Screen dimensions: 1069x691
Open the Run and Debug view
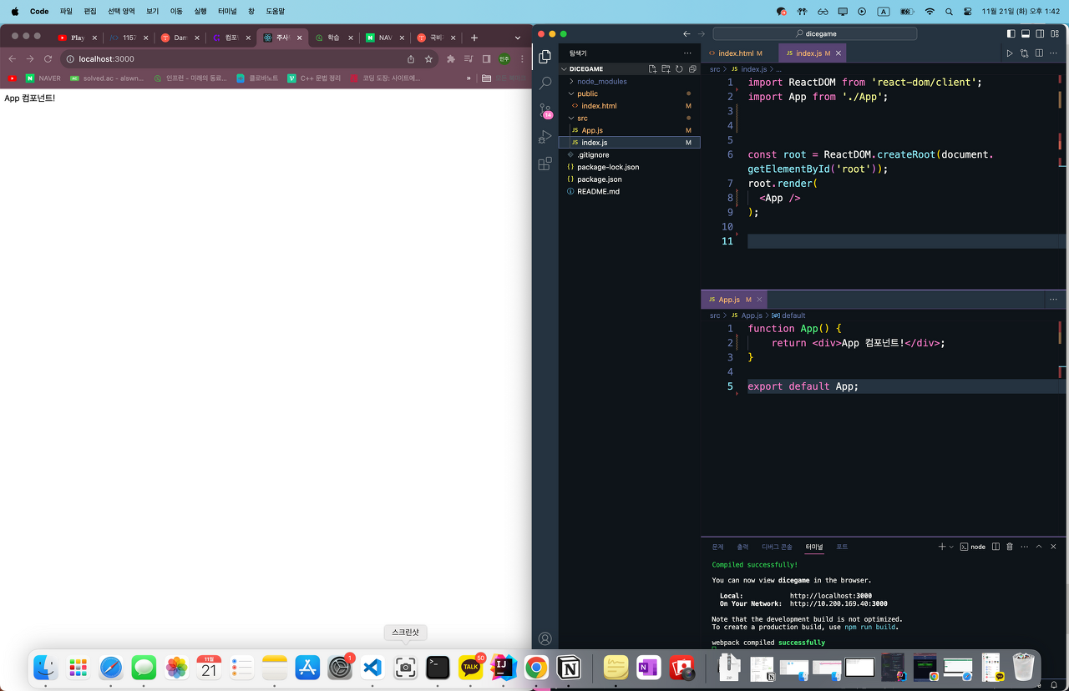click(x=545, y=137)
